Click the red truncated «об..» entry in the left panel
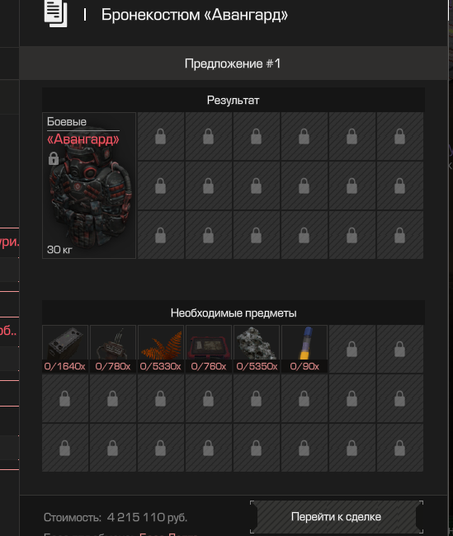The image size is (453, 536). (x=8, y=330)
